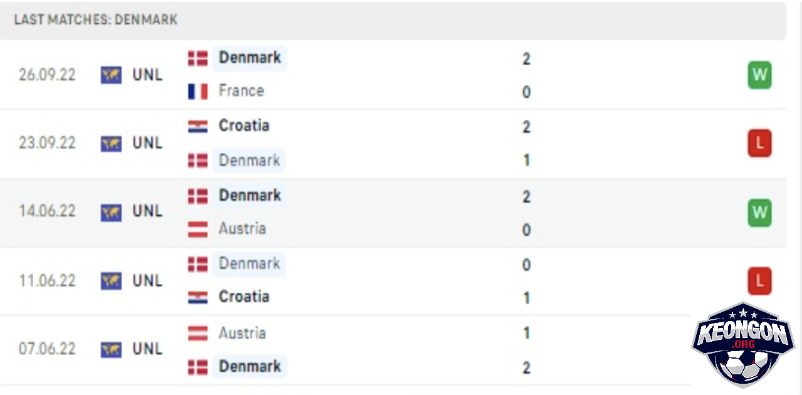This screenshot has height=395, width=802.
Task: Click UNL league icon for 11.06.22
Action: (x=111, y=281)
